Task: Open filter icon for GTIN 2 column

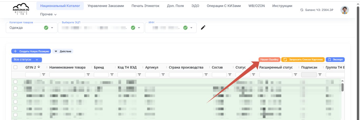Action: click(x=44, y=75)
